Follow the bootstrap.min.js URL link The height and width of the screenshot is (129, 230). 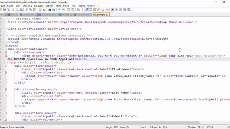coord(89,39)
